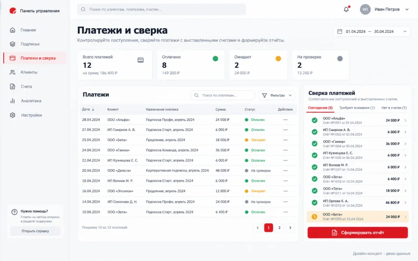Open Подписки section in sidebar
The height and width of the screenshot is (261, 418).
35,44
